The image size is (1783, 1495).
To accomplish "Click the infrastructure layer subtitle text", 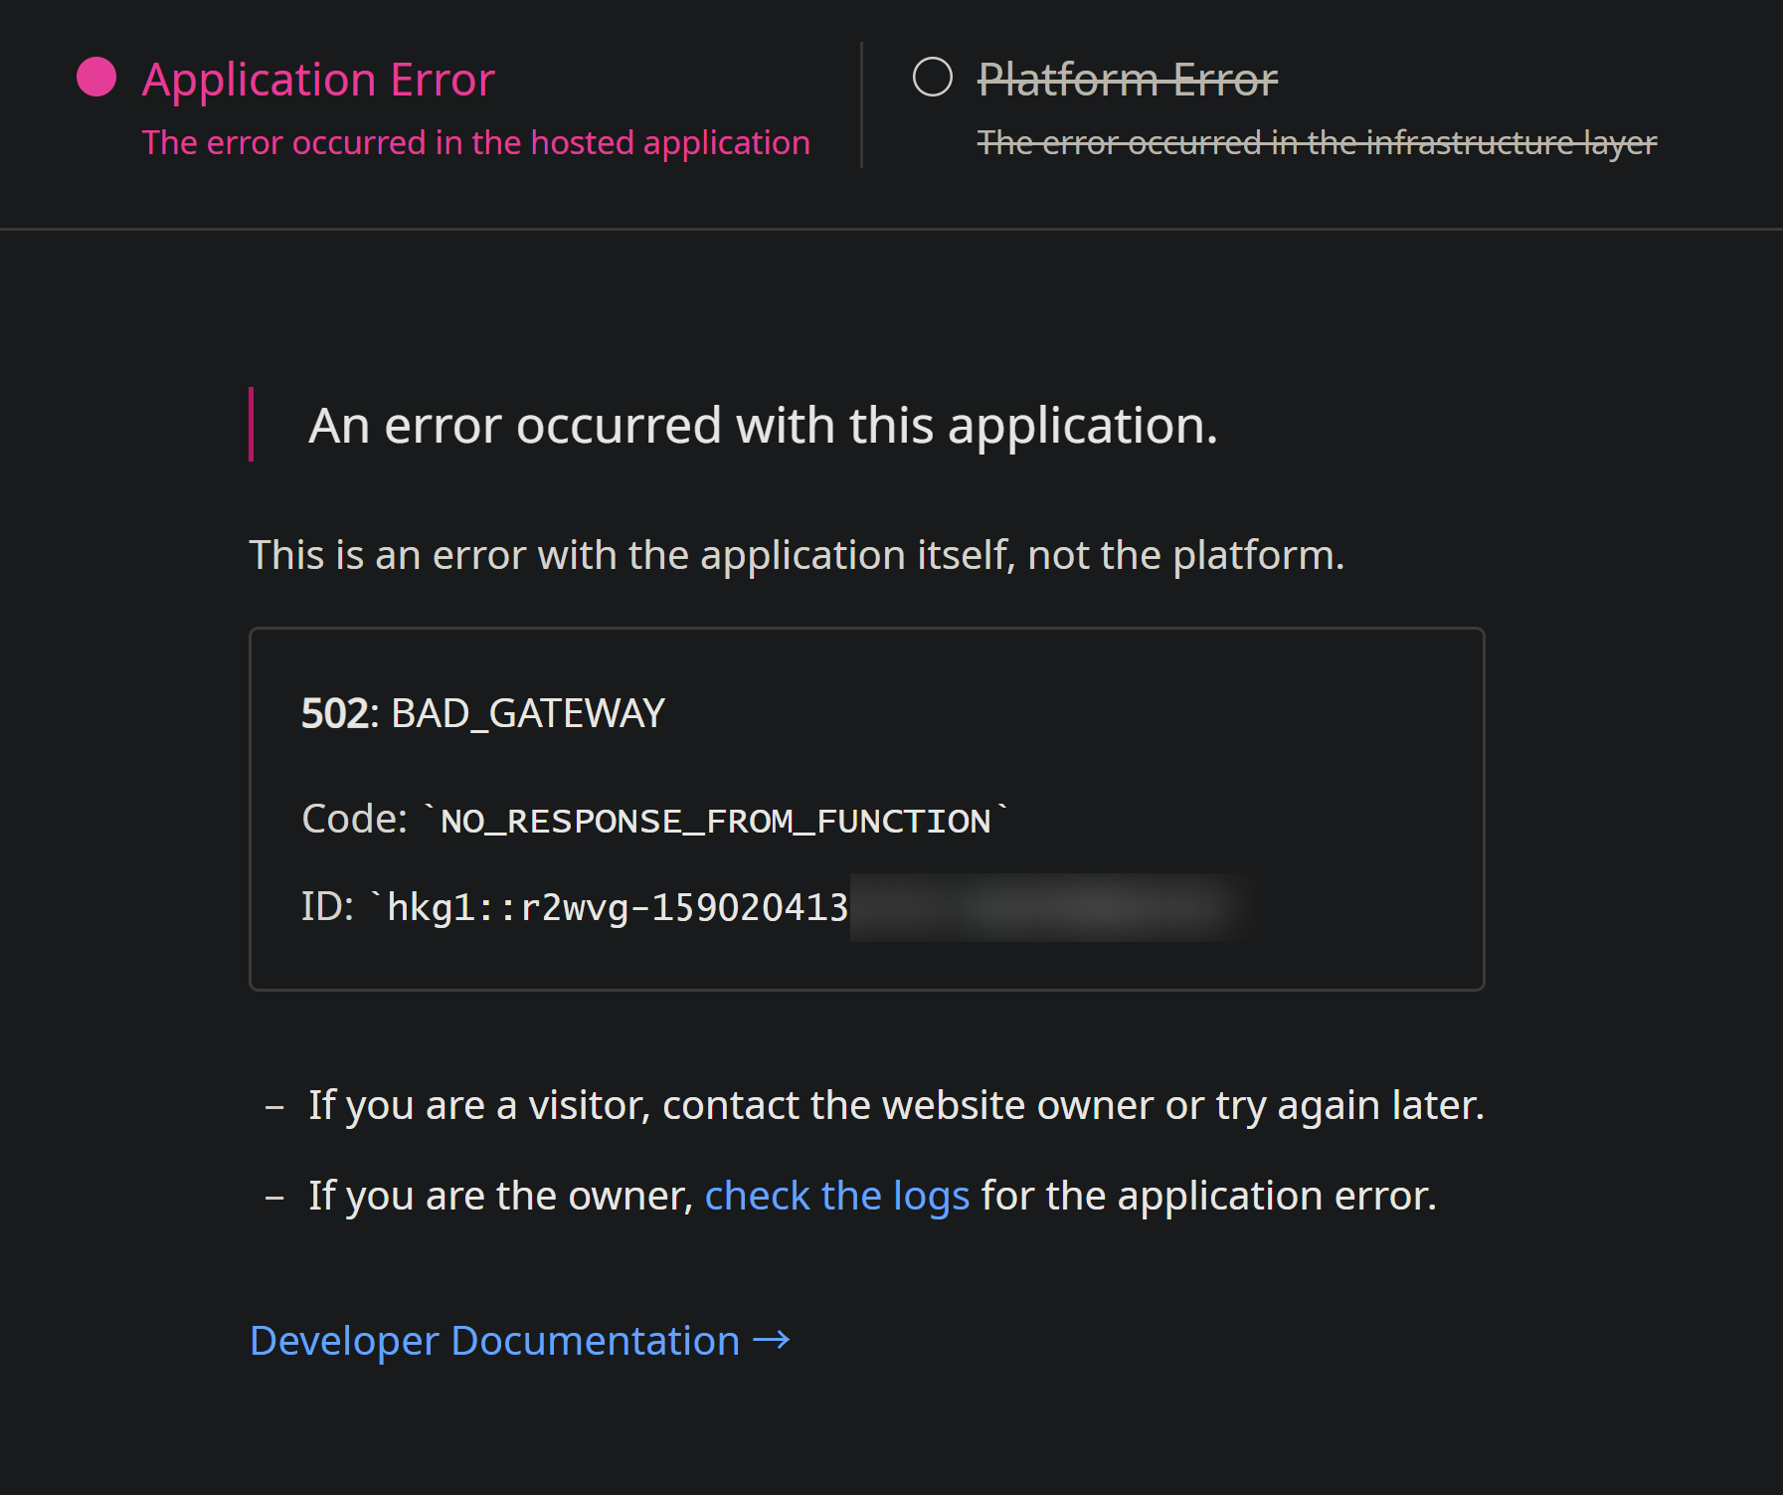I will [1315, 142].
